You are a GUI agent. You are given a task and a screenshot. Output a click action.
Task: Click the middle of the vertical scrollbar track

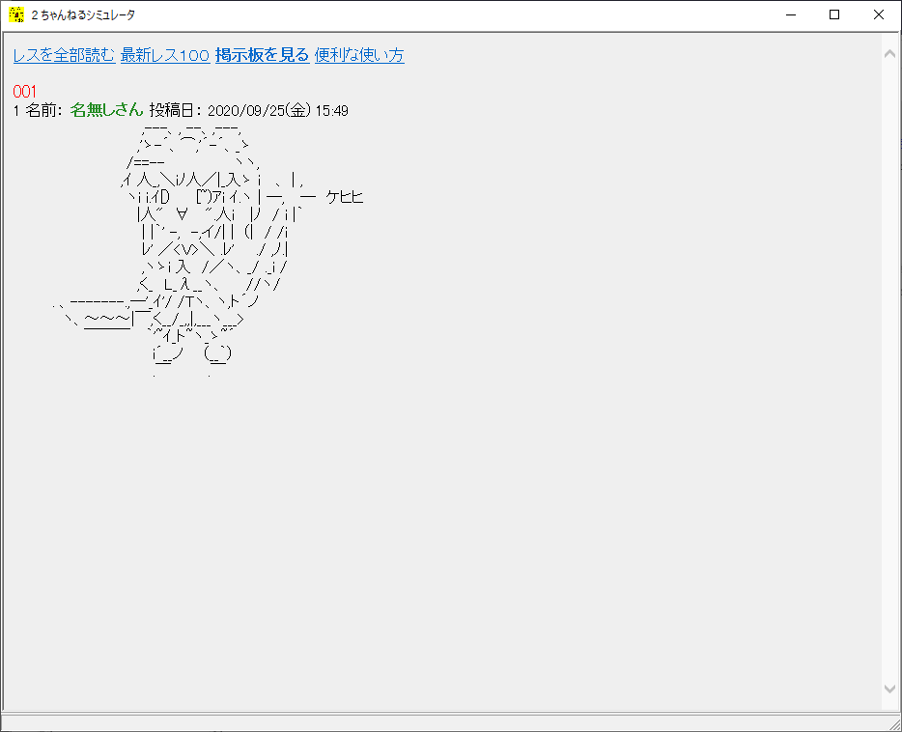[x=890, y=370]
